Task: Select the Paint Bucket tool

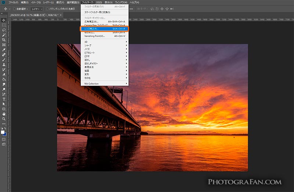Action: click(x=4, y=79)
